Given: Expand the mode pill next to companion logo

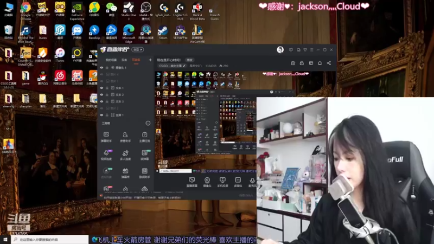Looking at the screenshot, I should pos(138,49).
